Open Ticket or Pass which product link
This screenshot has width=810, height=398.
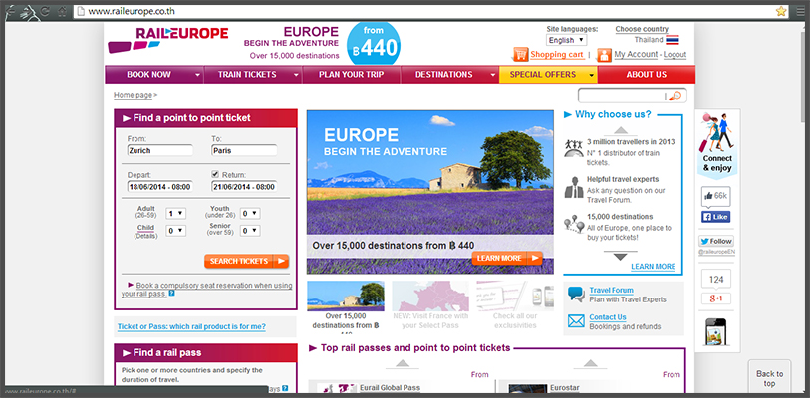click(x=191, y=326)
